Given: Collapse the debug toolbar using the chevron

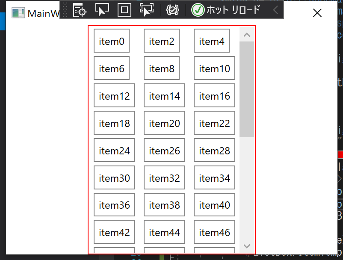Looking at the screenshot, I should point(276,10).
